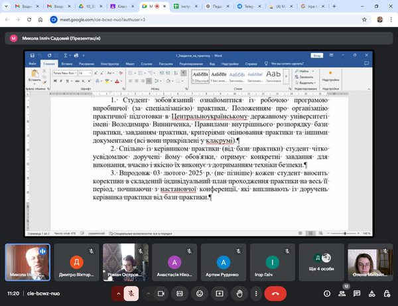Screen dimensions: 398x306
Task: Toggle the camera on or off
Action: (x=162, y=293)
